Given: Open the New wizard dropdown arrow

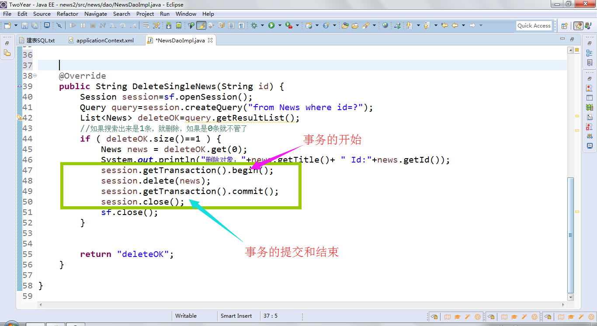Looking at the screenshot, I should [16, 25].
